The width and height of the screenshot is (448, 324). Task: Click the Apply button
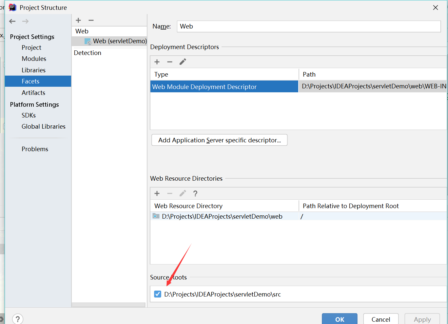(x=422, y=320)
